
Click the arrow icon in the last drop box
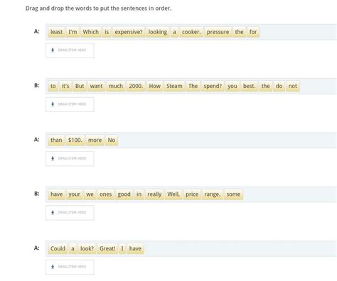(53, 267)
